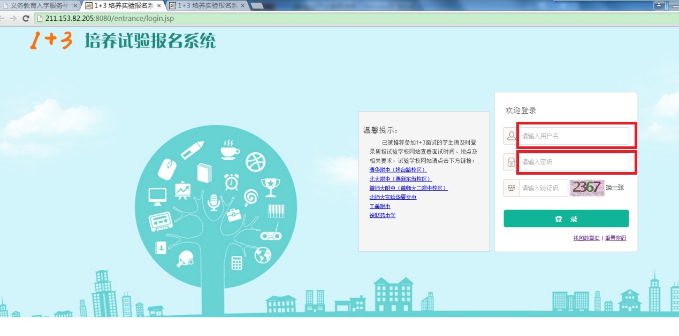Viewport: 679px width, 336px height.
Task: Open a new browser tab
Action: [256, 6]
